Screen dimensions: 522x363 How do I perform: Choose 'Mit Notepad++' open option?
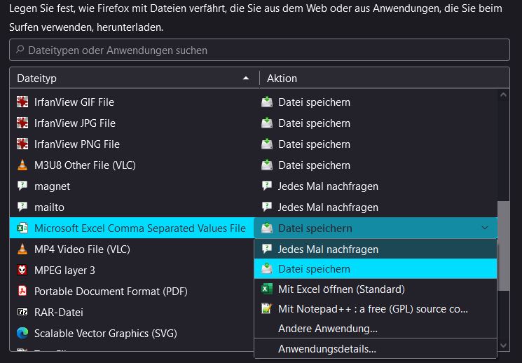(376, 309)
